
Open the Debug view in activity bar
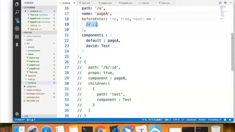tap(17, 29)
